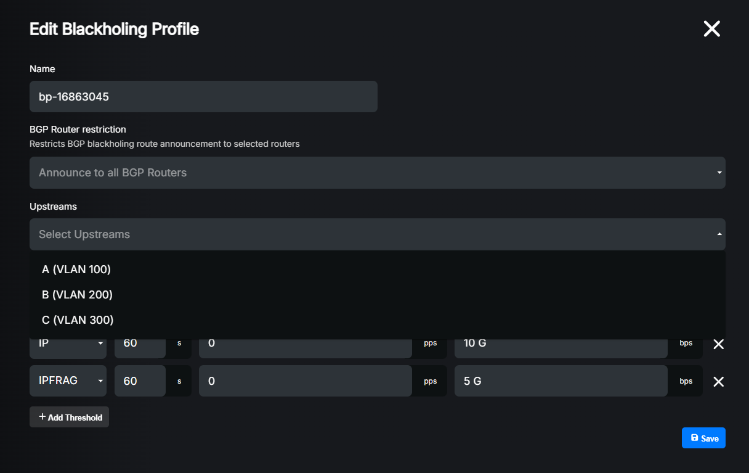
Task: Open the BGP Router restriction dropdown
Action: [377, 173]
